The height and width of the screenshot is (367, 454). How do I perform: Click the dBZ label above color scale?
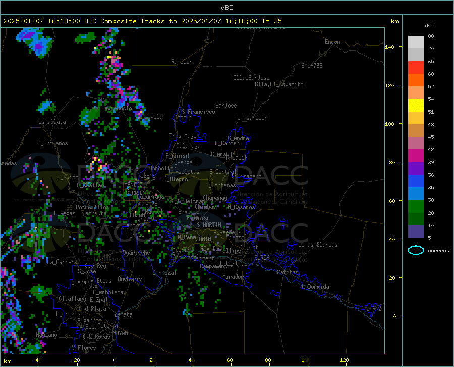tap(428, 25)
